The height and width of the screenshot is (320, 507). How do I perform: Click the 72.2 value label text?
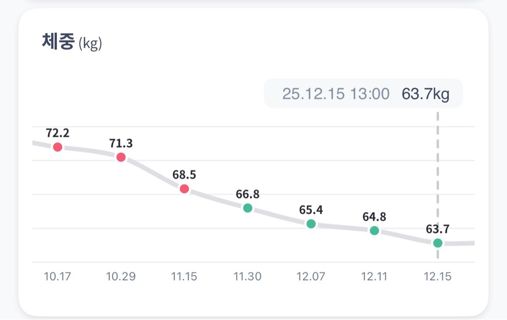[x=58, y=133]
